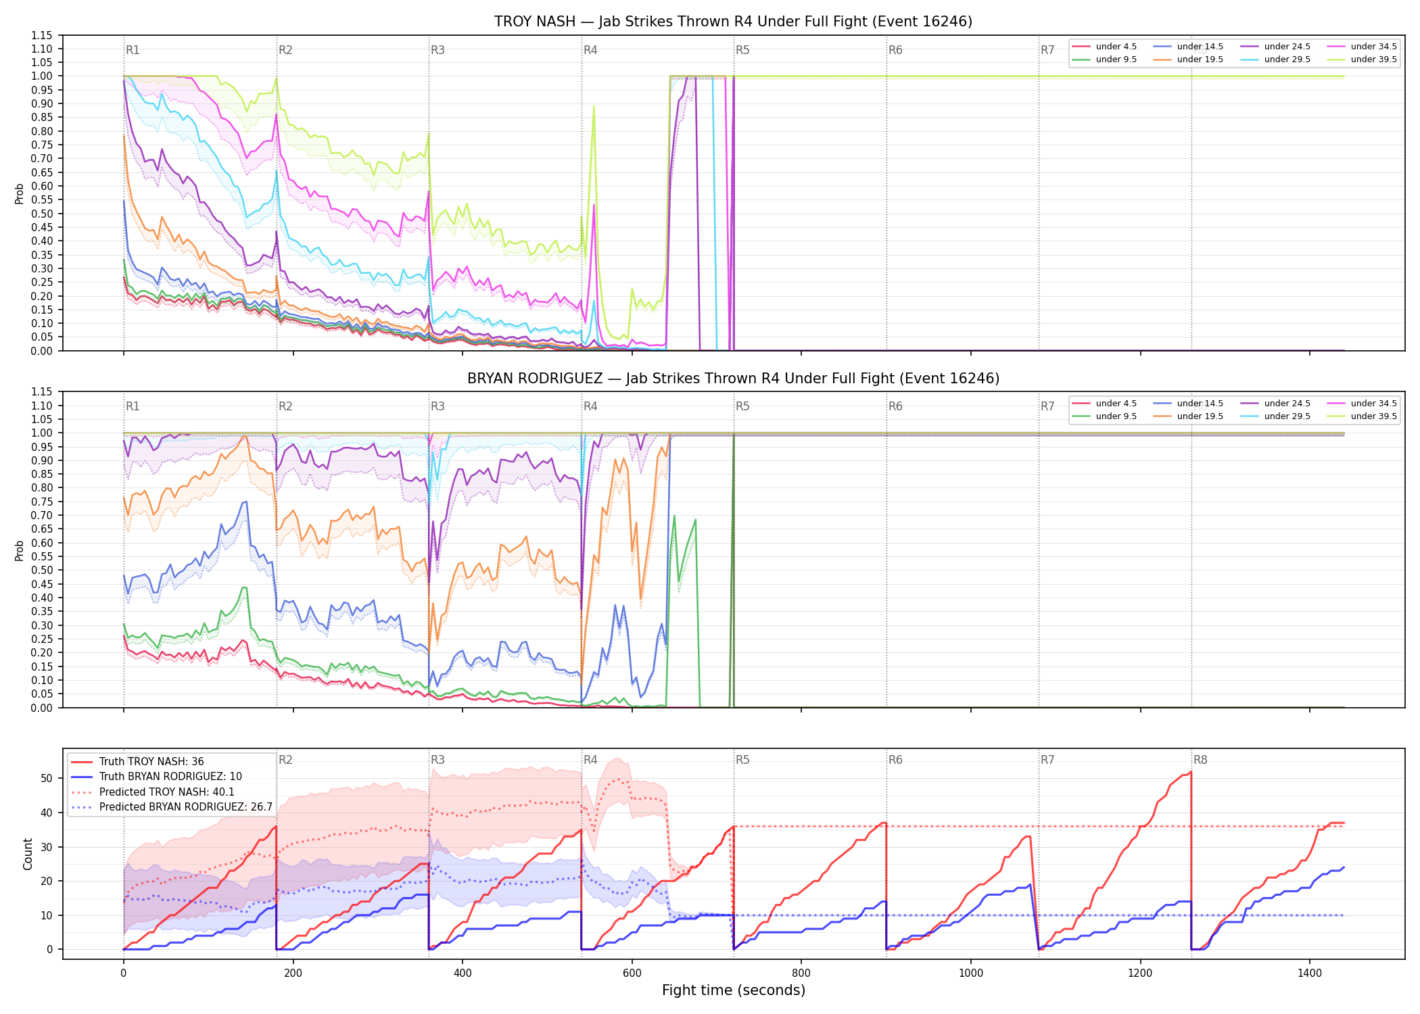Click the R5 round marker in the count chart
Image resolution: width=1420 pixels, height=1014 pixels.
click(x=742, y=760)
